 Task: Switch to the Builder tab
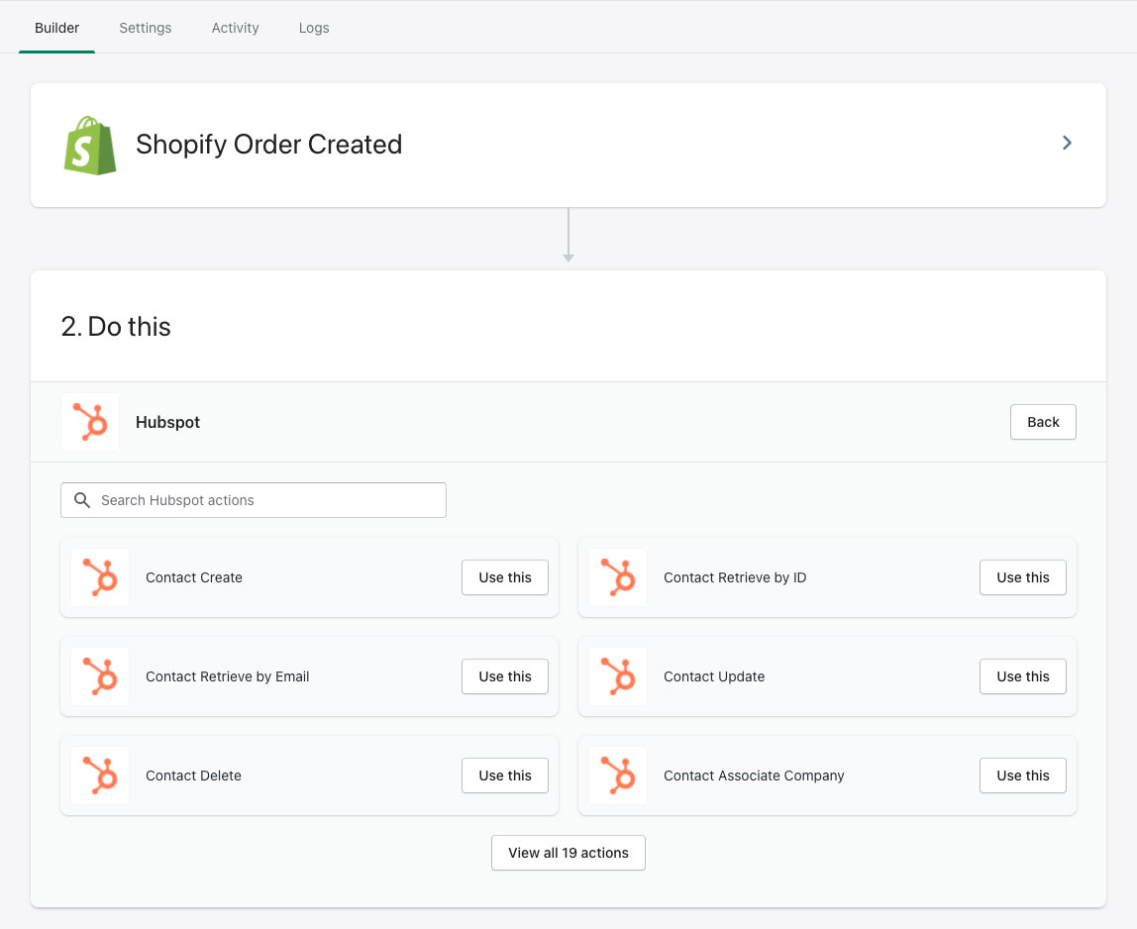point(56,28)
